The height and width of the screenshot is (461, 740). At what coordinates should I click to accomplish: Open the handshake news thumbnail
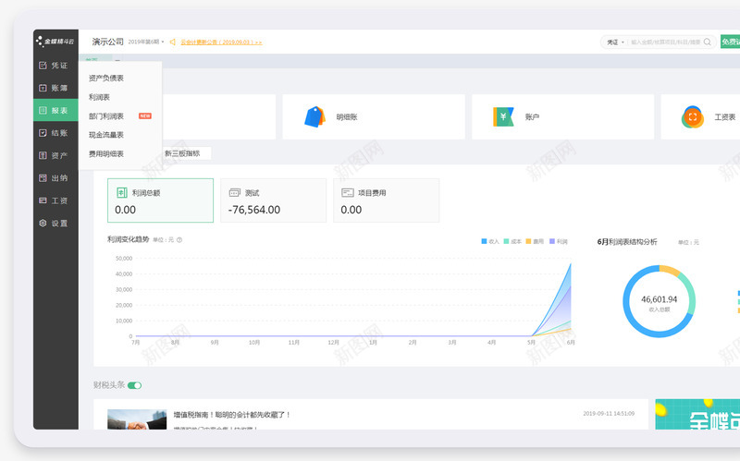pos(137,419)
